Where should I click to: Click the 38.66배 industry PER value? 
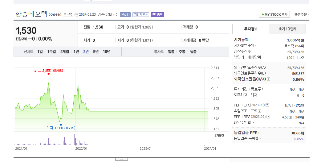[297, 133]
